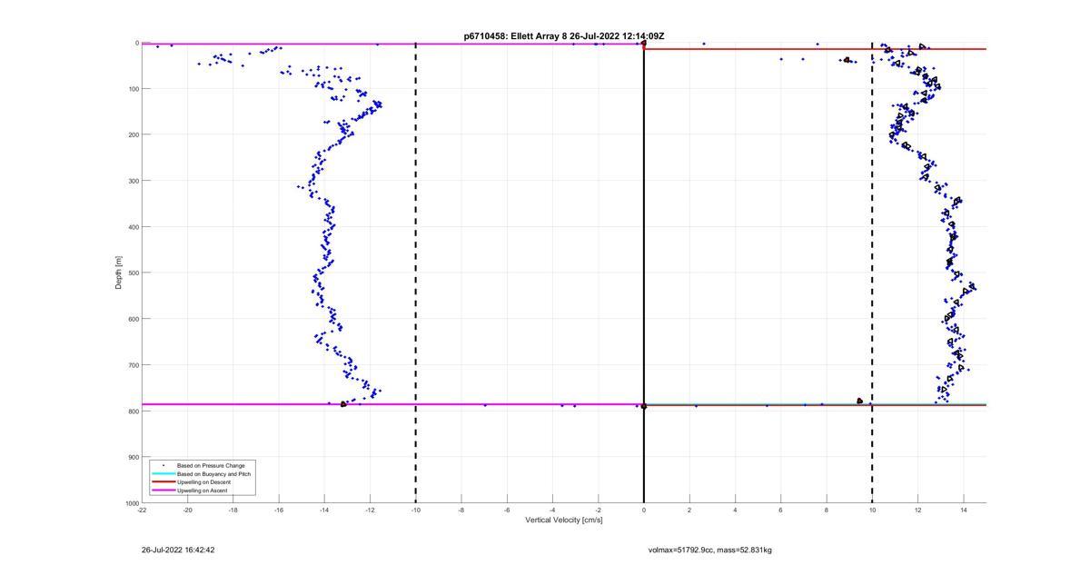This screenshot has width=1090, height=565.
Task: Click x-axis tick label "-22"
Action: click(142, 510)
